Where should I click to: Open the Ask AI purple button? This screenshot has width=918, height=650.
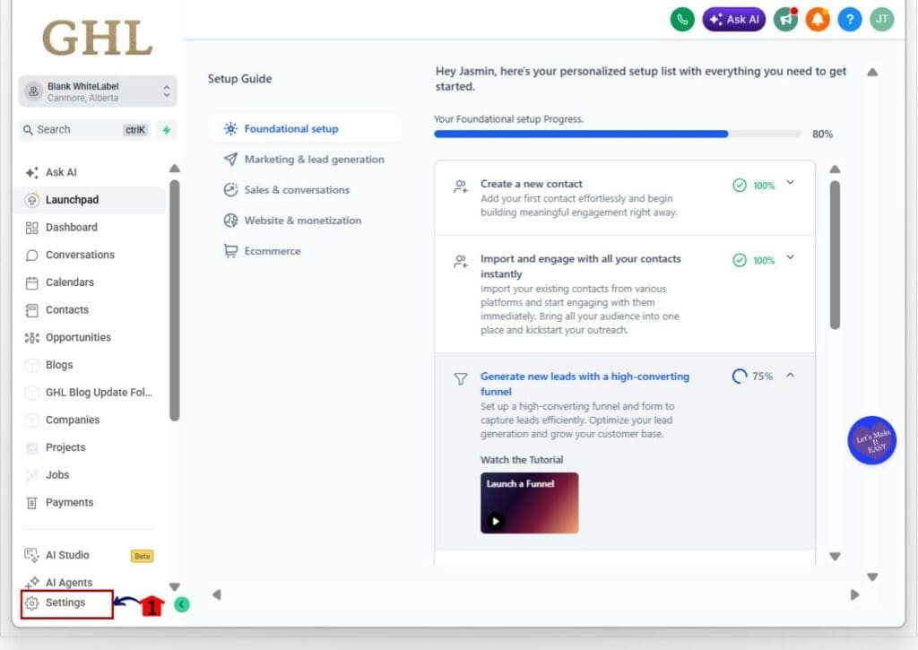pos(733,20)
